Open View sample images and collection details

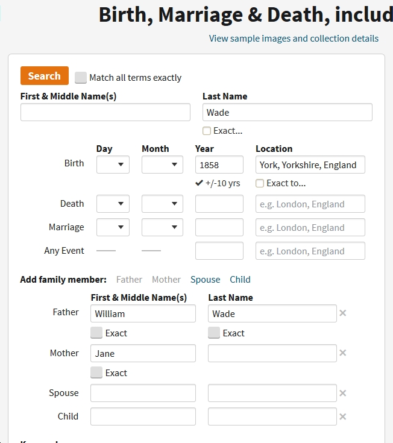[x=294, y=39]
